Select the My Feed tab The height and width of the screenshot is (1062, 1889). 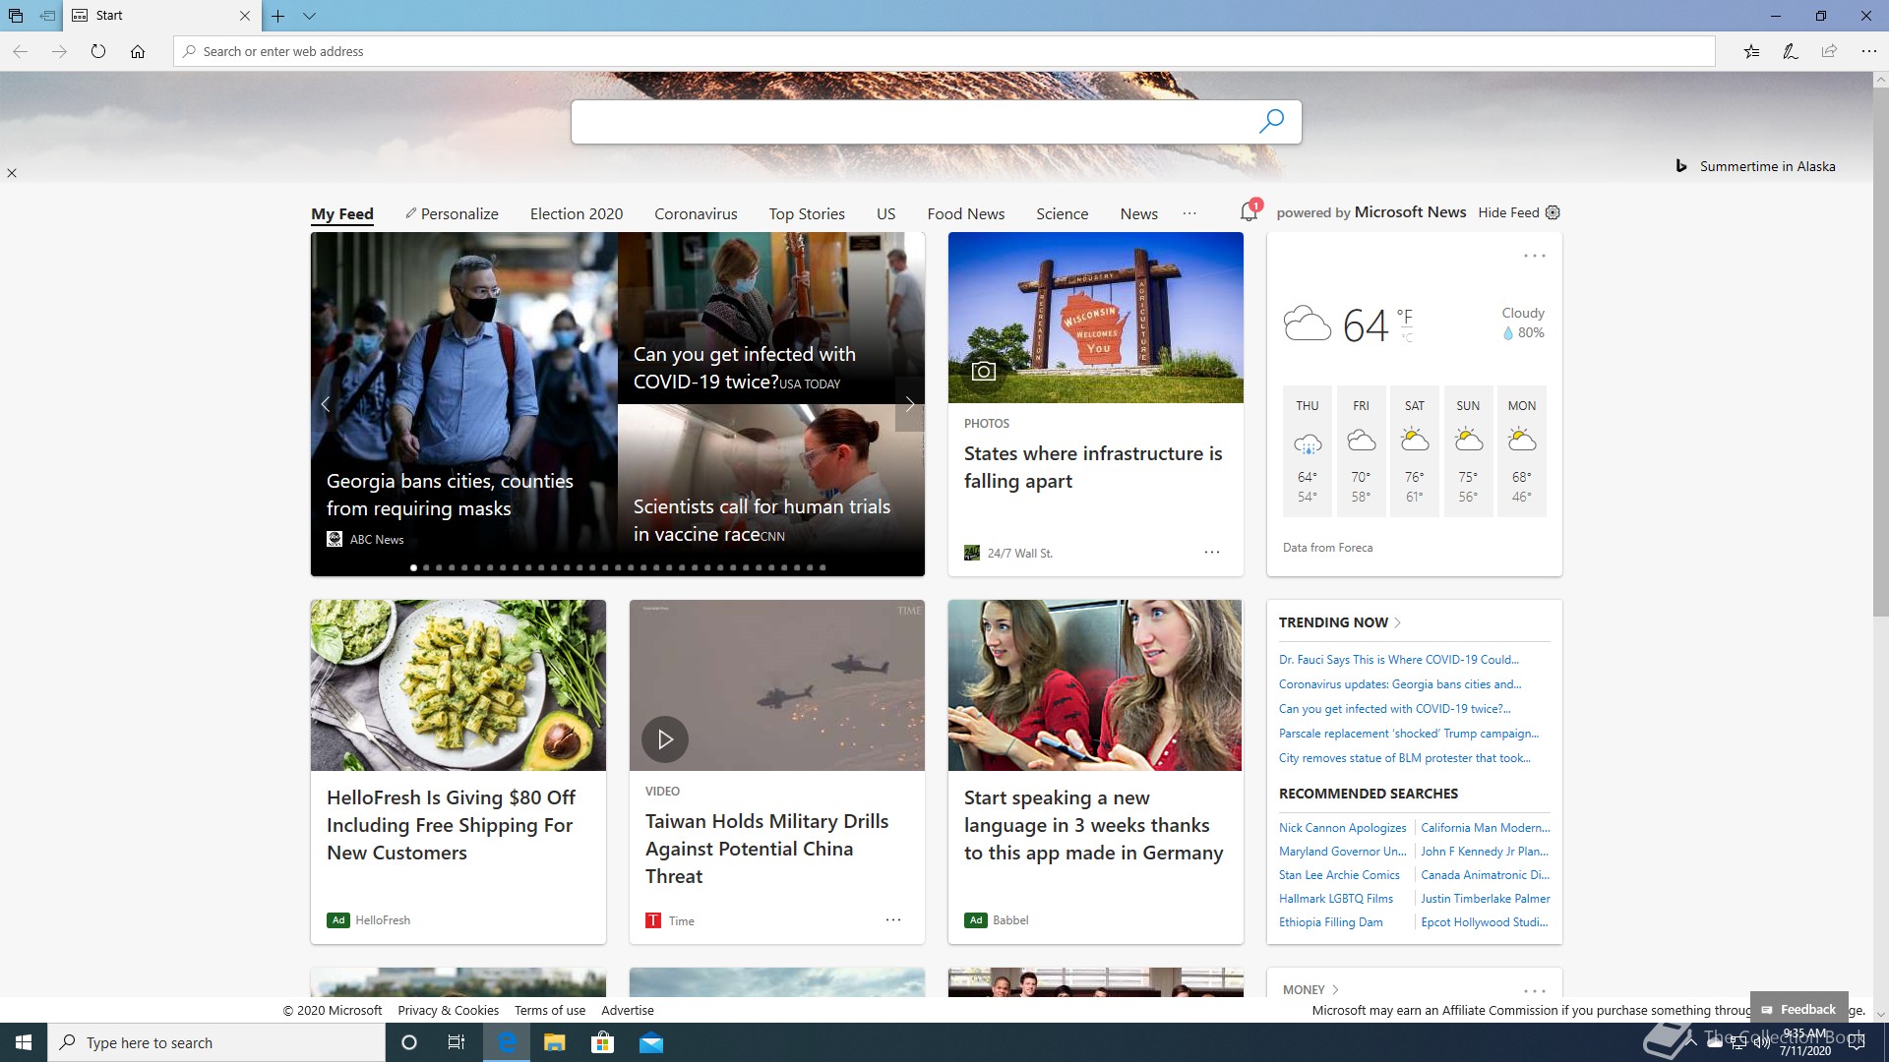tap(342, 213)
